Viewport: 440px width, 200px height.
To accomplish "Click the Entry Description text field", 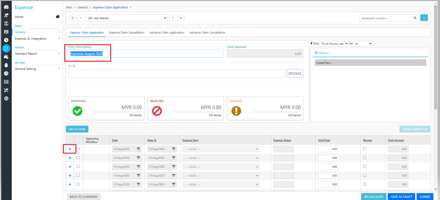I will [x=146, y=54].
